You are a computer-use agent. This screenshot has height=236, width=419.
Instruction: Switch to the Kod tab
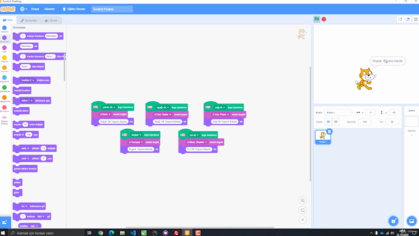[8, 20]
